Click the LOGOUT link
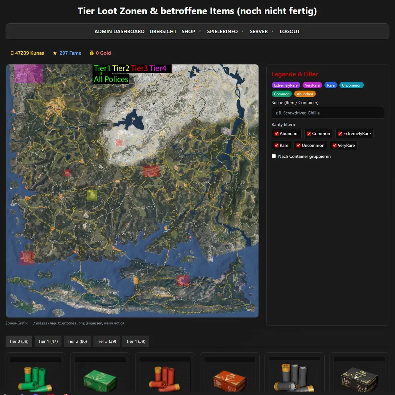Image resolution: width=395 pixels, height=395 pixels. (x=290, y=32)
